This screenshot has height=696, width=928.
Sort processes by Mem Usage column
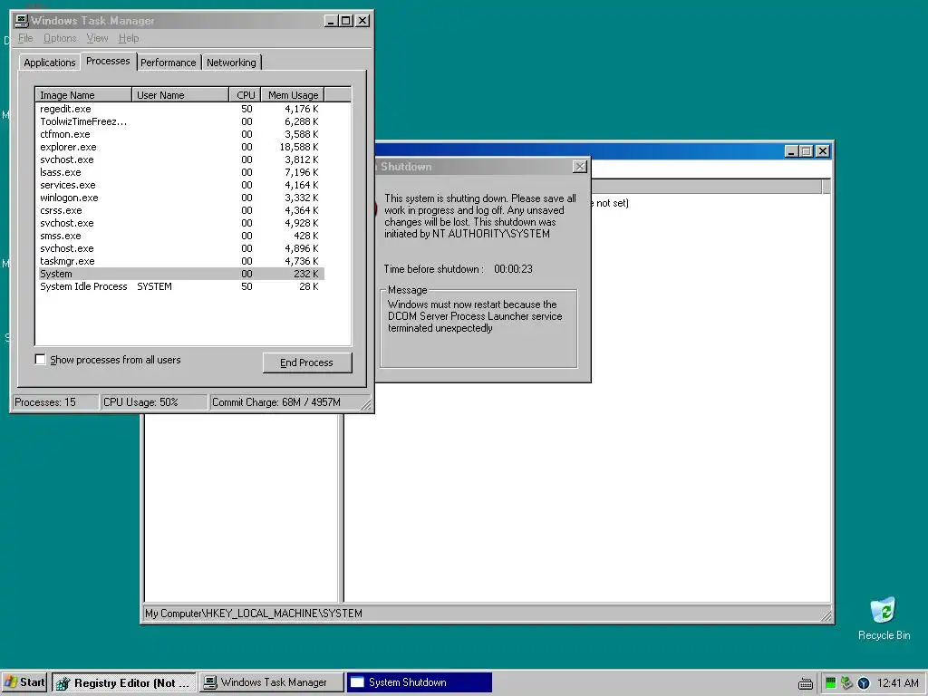[293, 95]
